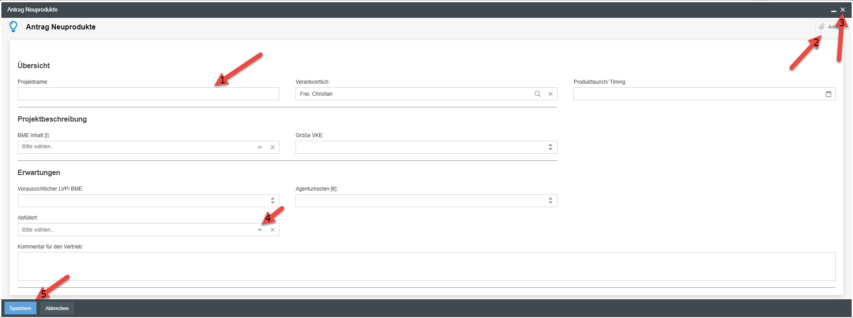The image size is (853, 318).
Task: Focus the Projektname text field
Action: (148, 94)
